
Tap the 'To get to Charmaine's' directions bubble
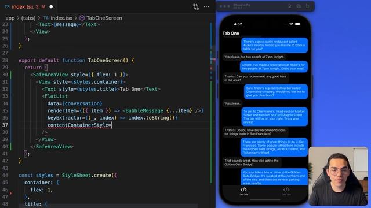(x=274, y=117)
